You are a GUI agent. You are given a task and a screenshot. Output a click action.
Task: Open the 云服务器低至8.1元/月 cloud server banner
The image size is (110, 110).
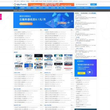pos(44,20)
